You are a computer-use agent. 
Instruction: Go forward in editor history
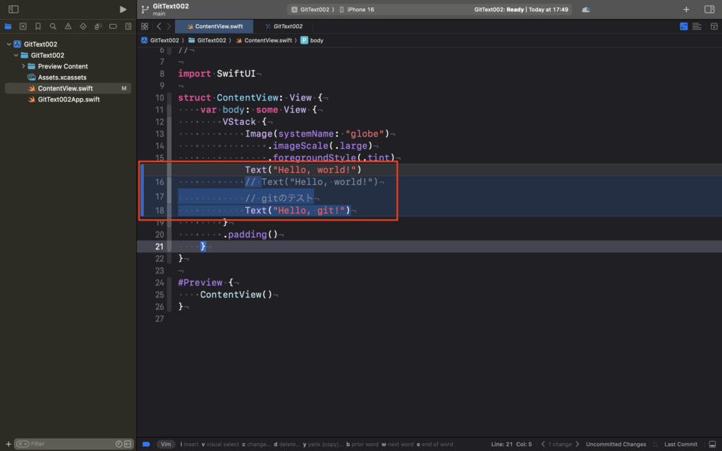(x=169, y=26)
